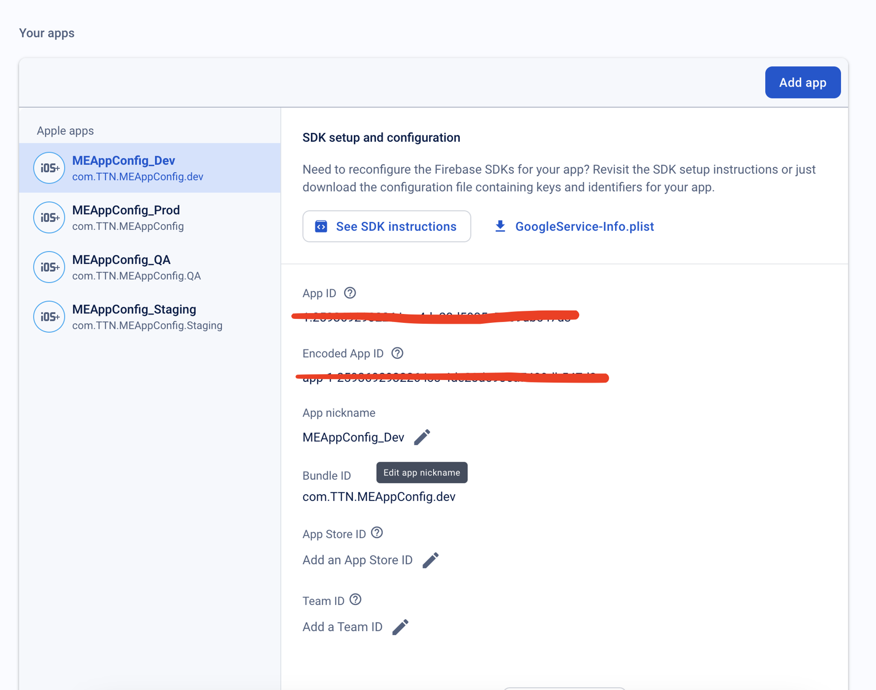Click the code icon in the SDK instructions button

321,226
